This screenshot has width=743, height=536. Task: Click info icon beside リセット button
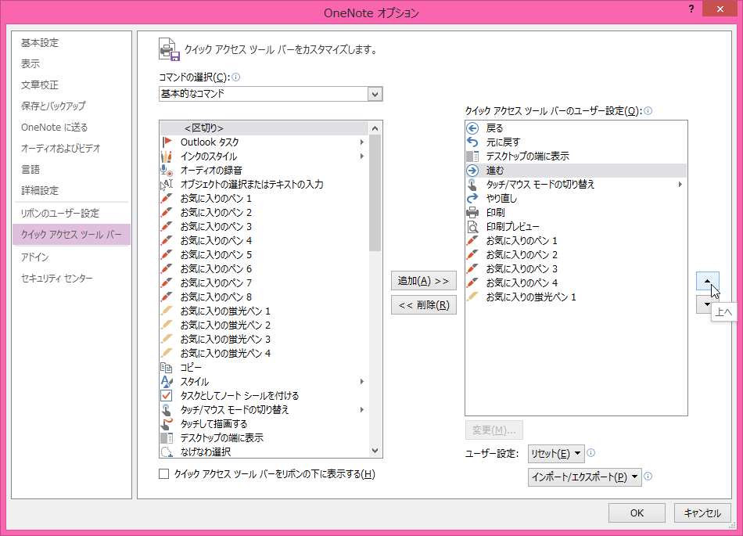(591, 453)
